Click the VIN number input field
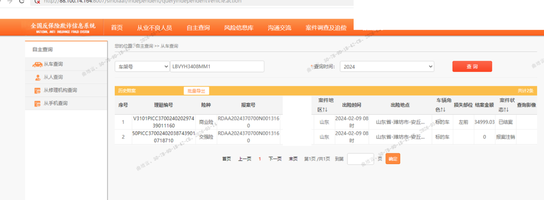This screenshot has height=200, width=544. click(217, 67)
